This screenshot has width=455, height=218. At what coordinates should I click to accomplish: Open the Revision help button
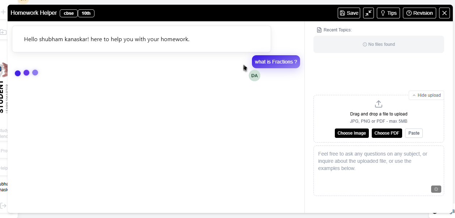pyautogui.click(x=419, y=13)
